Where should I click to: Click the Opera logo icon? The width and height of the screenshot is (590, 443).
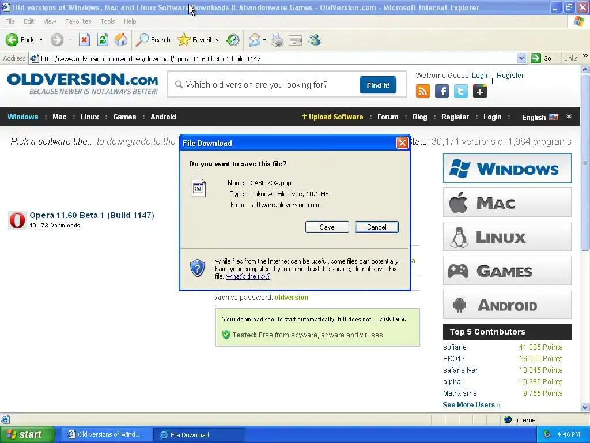pyautogui.click(x=17, y=220)
